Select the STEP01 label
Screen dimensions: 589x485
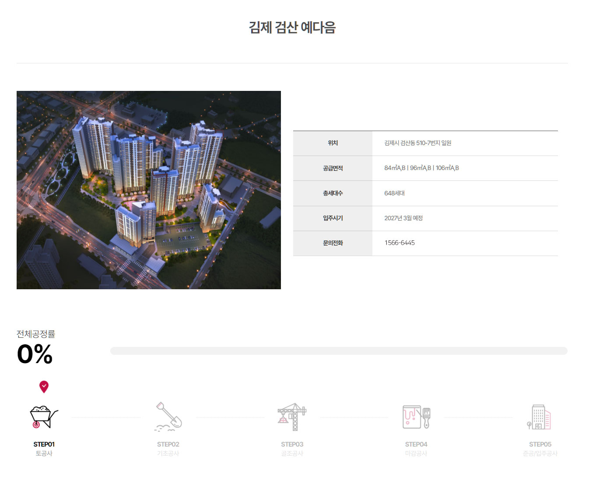(44, 444)
